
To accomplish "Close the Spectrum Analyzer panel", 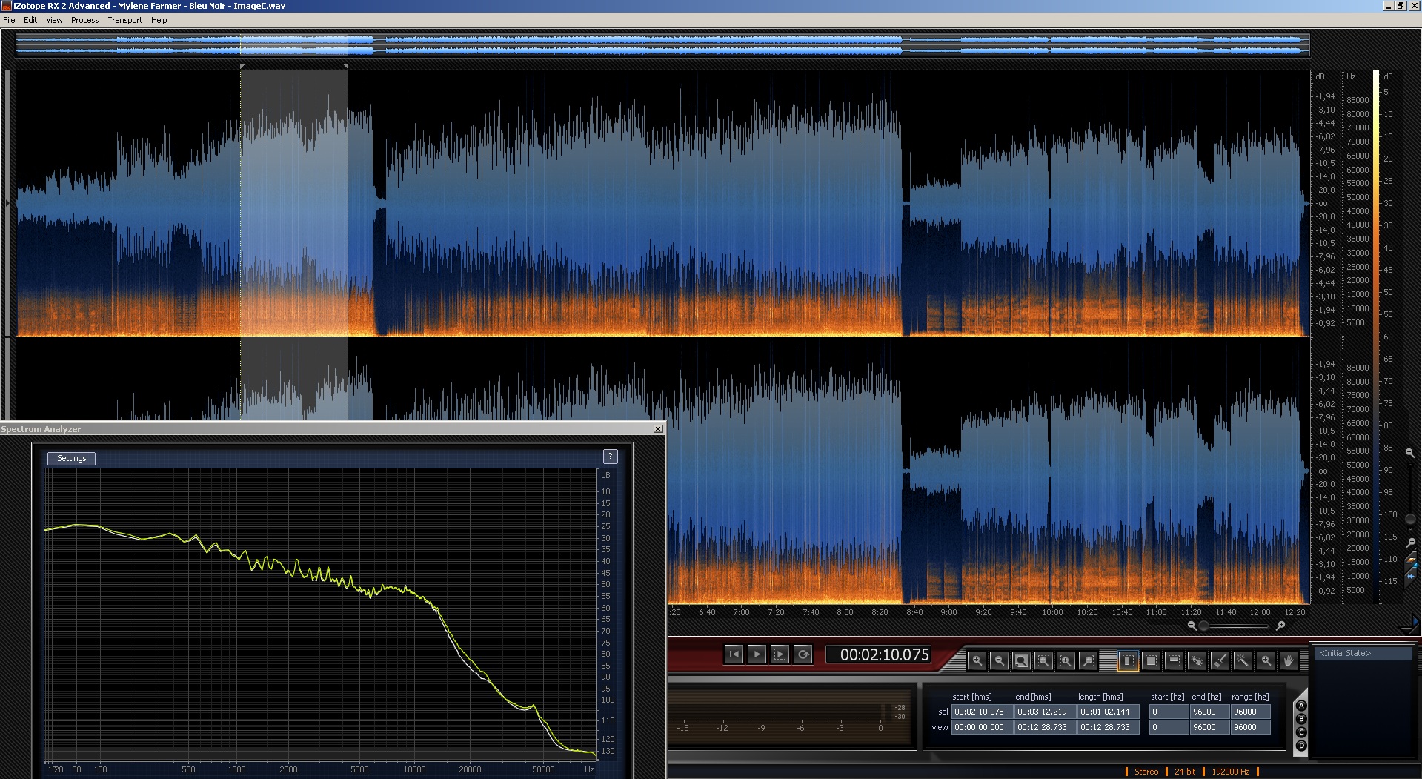I will tap(658, 429).
